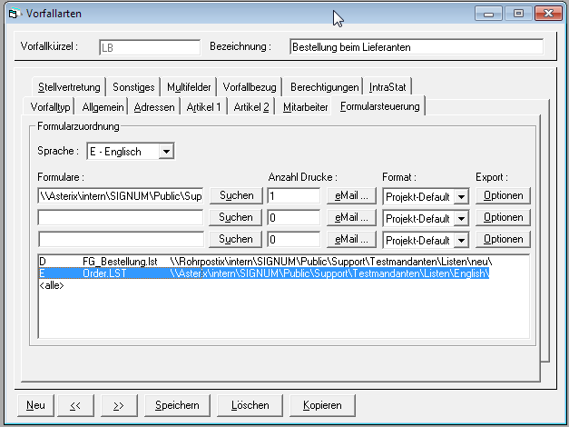The image size is (569, 427).
Task: Expand the first row Format dropdown
Action: [460, 196]
